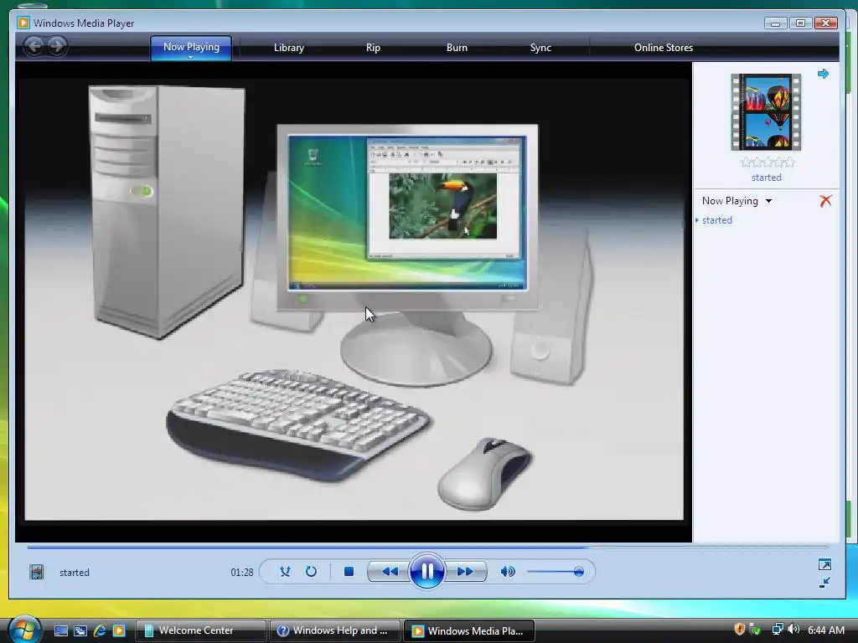858x643 pixels.
Task: Minimize the Windows Media Player window
Action: tap(775, 23)
